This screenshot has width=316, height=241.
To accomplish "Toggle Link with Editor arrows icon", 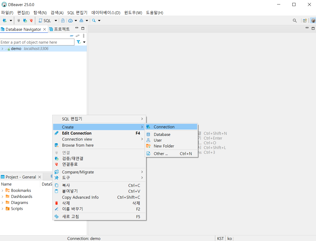I will (x=78, y=36).
